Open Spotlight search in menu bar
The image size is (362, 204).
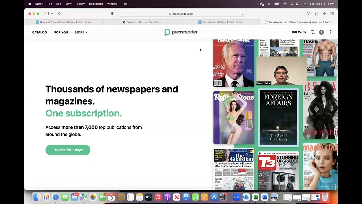(292, 4)
